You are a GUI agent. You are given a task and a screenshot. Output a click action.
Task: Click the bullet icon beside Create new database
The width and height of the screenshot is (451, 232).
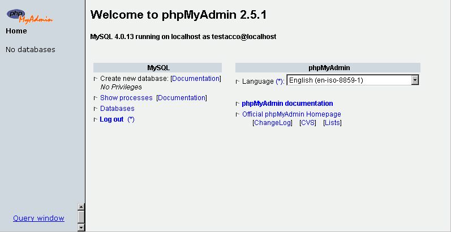coord(96,79)
